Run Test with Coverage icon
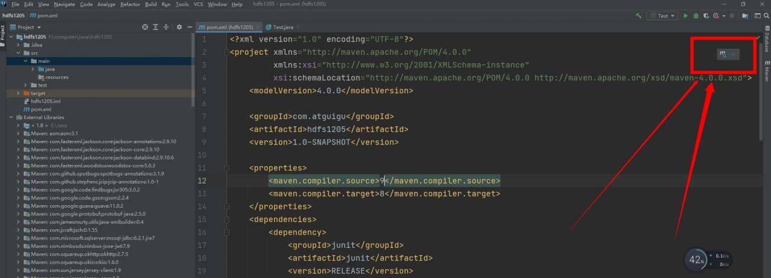Image resolution: width=771 pixels, height=278 pixels. pos(705,16)
